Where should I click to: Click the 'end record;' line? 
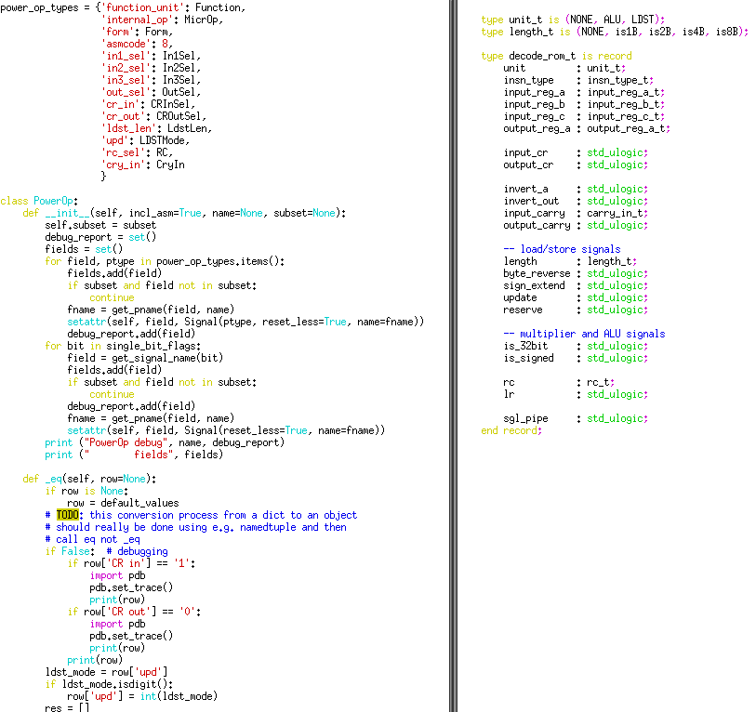coord(511,430)
